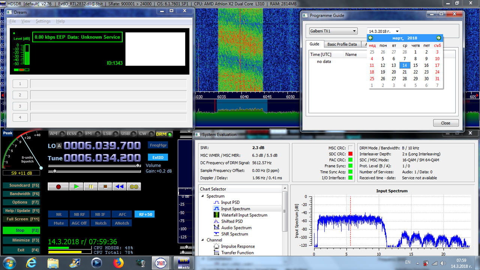Viewport: 480px width, 270px height.
Task: Switch to the Basic Profile Data tab
Action: (x=342, y=44)
